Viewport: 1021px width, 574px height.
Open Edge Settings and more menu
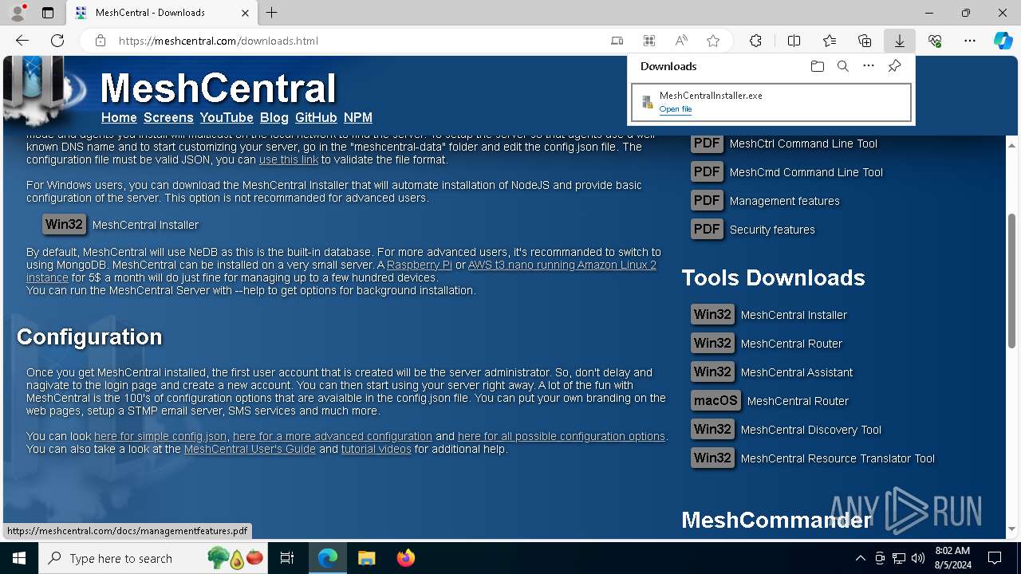(x=970, y=41)
